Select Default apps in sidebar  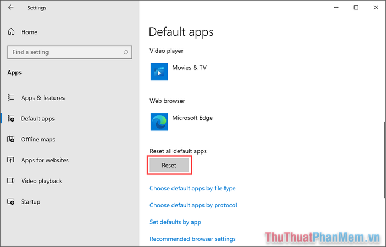[x=37, y=119]
